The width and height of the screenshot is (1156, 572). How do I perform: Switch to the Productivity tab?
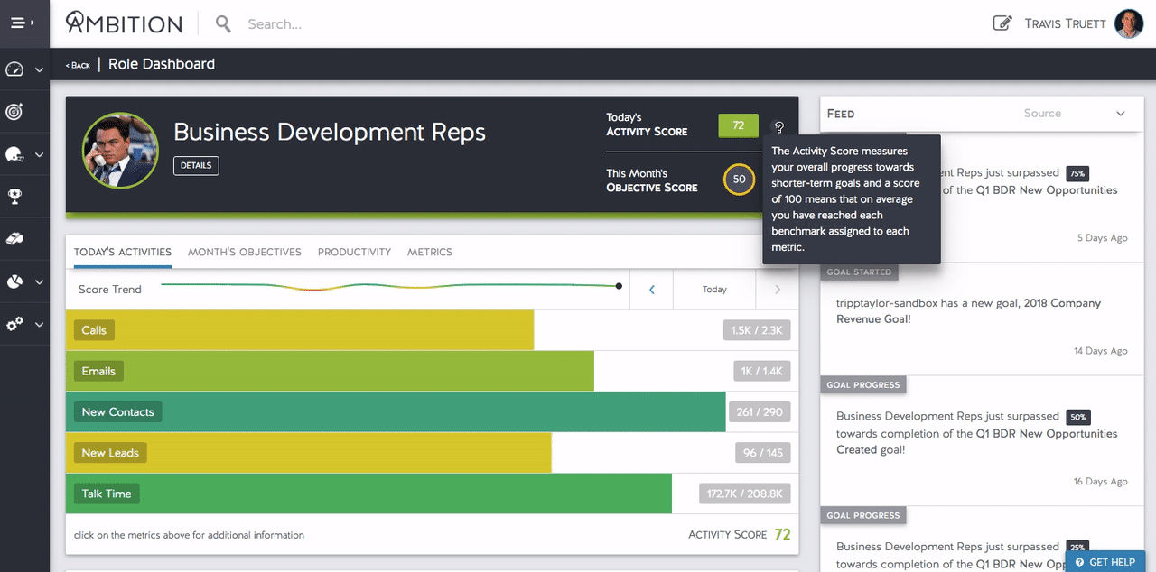pyautogui.click(x=354, y=253)
